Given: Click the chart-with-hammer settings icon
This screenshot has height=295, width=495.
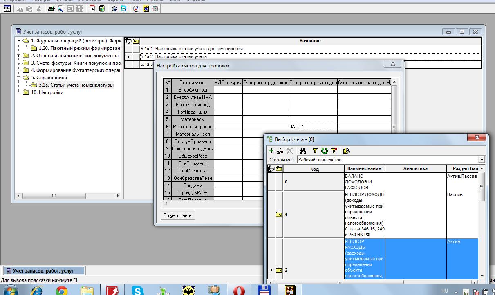Looking at the screenshot, I should pyautogui.click(x=347, y=151).
